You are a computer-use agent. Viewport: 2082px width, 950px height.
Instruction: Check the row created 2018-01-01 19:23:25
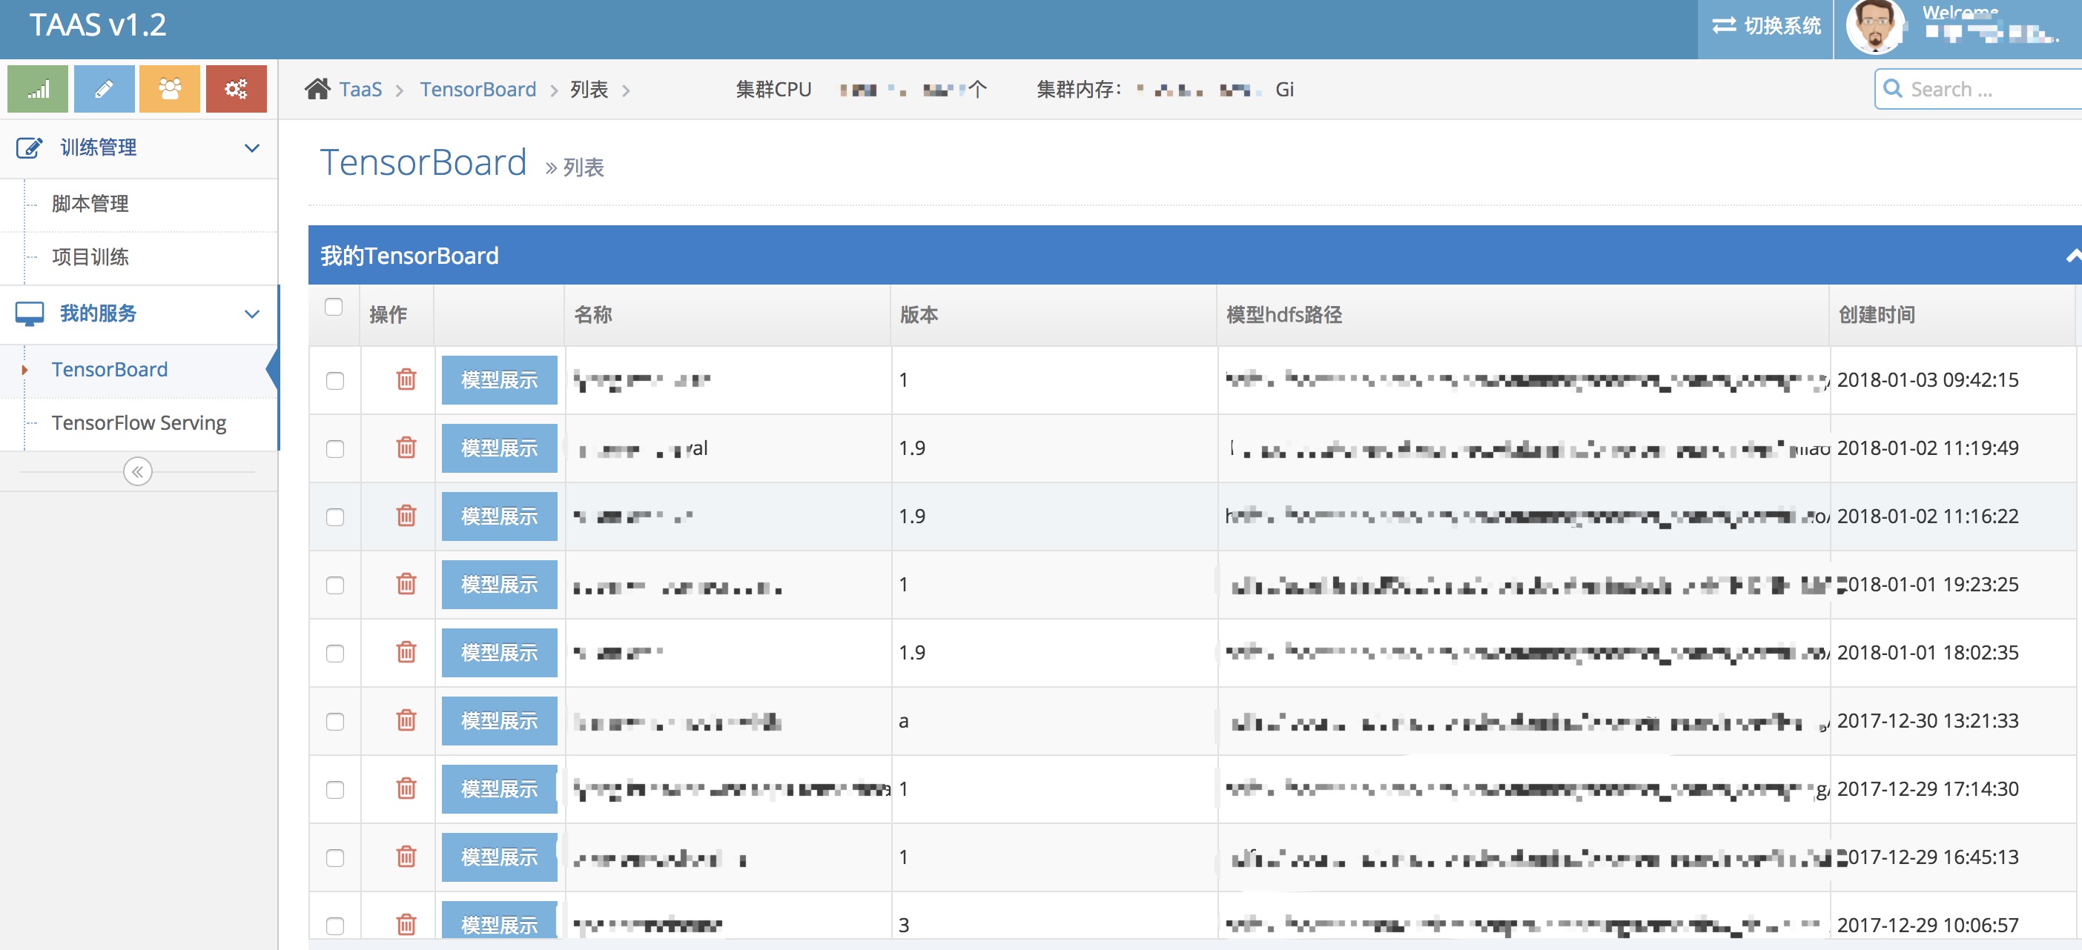(334, 585)
